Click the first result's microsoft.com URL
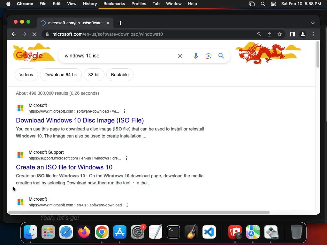Image resolution: width=327 pixels, height=245 pixels. 74,111
